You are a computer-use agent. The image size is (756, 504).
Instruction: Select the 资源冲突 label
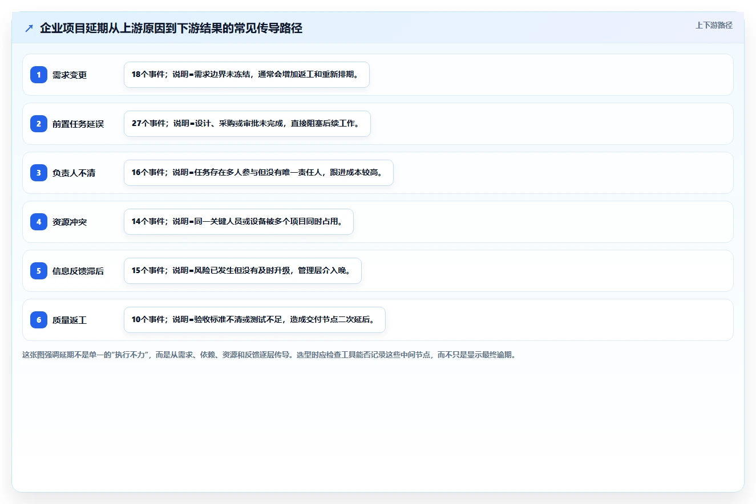point(70,222)
